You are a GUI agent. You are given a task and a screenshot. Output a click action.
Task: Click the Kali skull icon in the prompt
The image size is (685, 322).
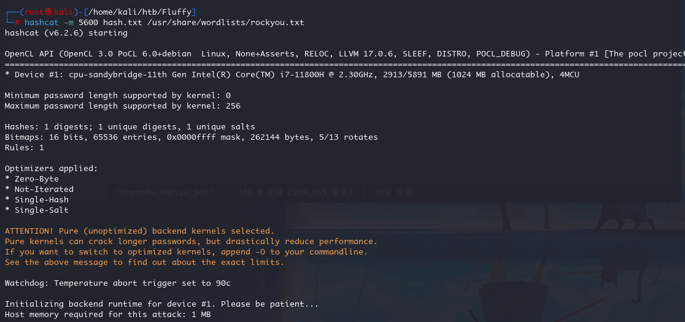tap(49, 12)
